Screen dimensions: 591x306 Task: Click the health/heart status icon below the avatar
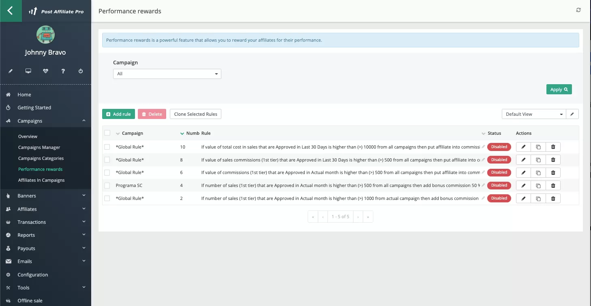tap(45, 71)
